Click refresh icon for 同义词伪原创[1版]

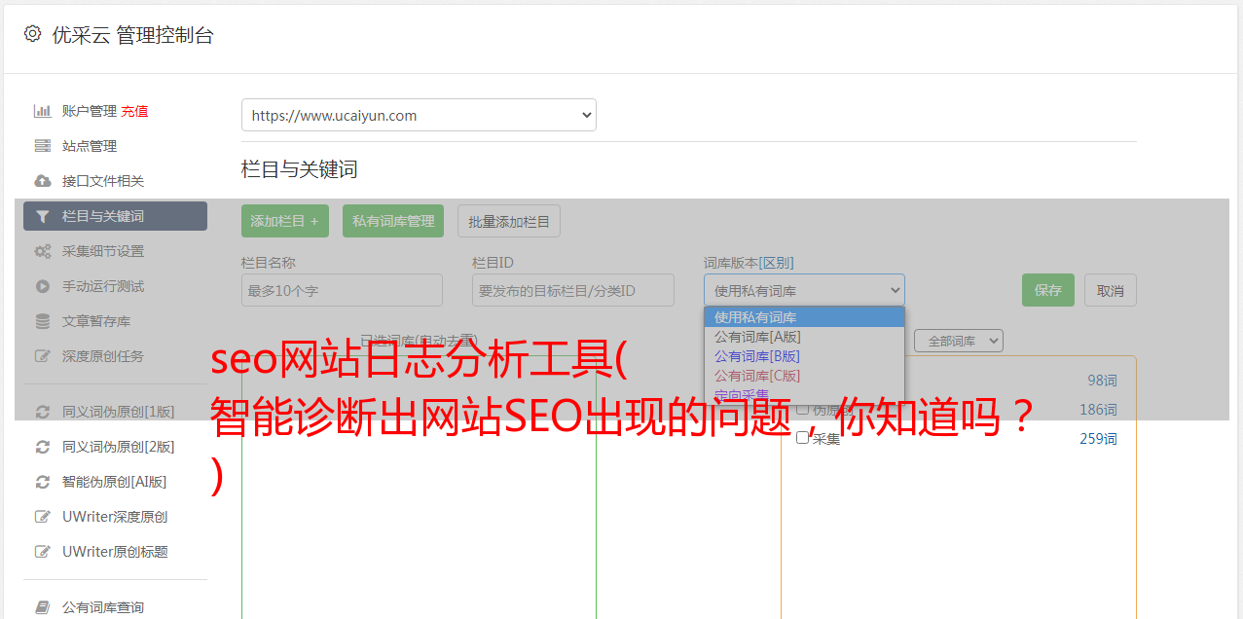pos(43,412)
